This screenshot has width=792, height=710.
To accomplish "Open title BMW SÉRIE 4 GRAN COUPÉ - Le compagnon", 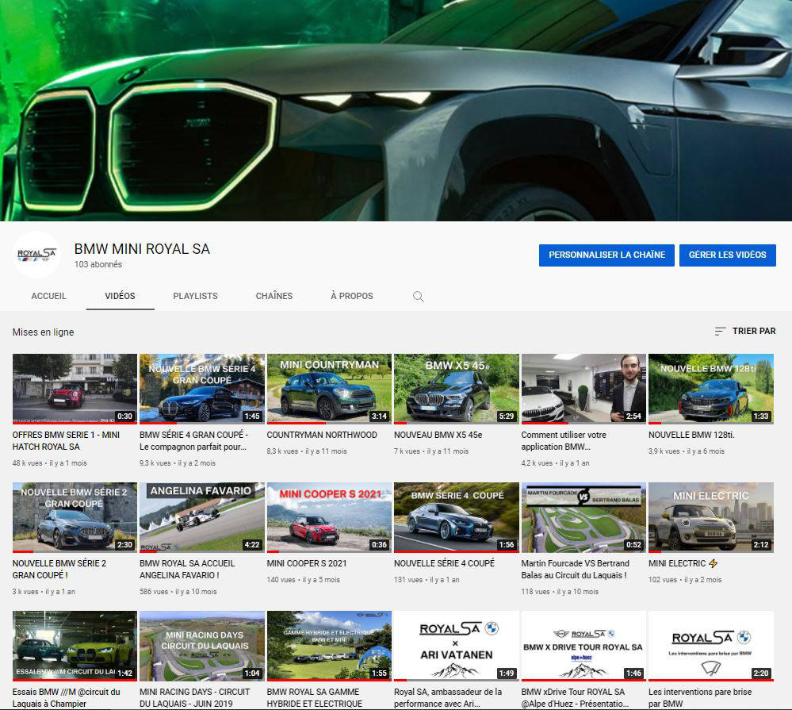I will [x=194, y=440].
